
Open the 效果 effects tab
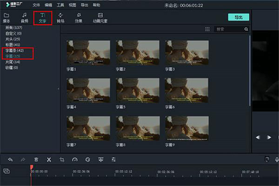click(x=79, y=18)
